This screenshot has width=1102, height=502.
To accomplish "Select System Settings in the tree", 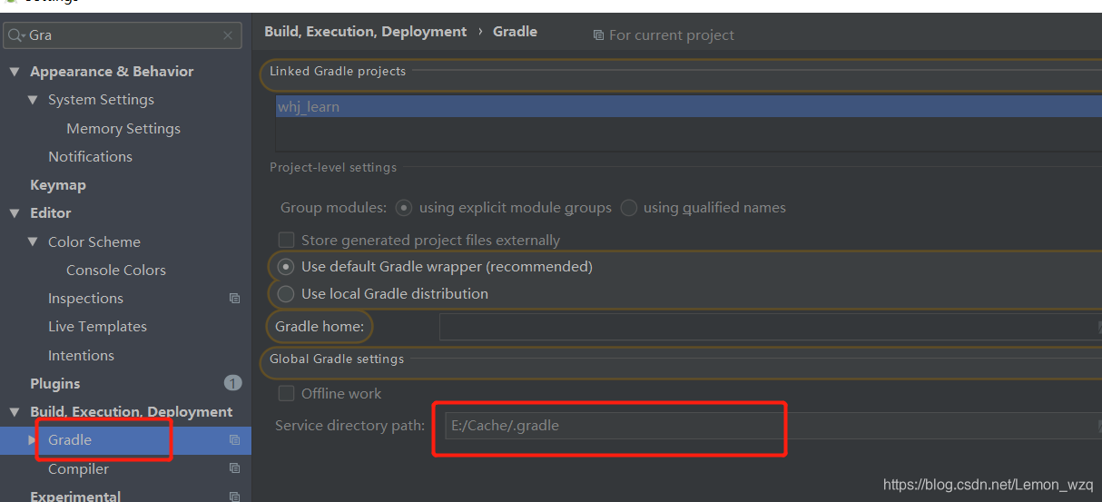I will point(101,100).
